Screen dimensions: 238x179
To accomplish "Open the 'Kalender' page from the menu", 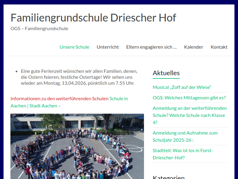I will click(194, 47).
